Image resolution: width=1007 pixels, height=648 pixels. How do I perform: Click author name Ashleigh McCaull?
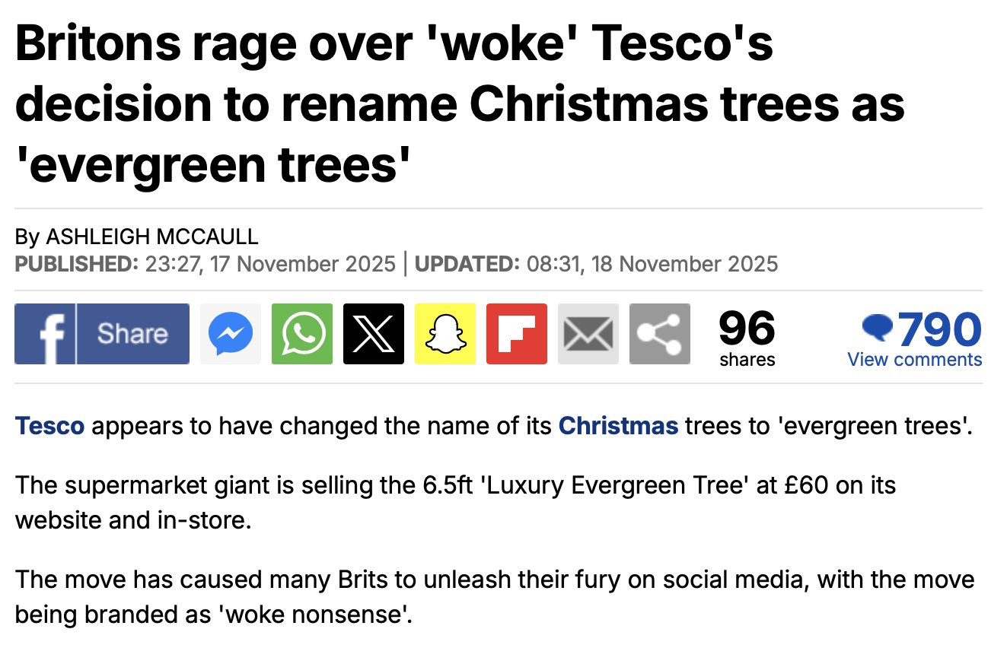152,237
